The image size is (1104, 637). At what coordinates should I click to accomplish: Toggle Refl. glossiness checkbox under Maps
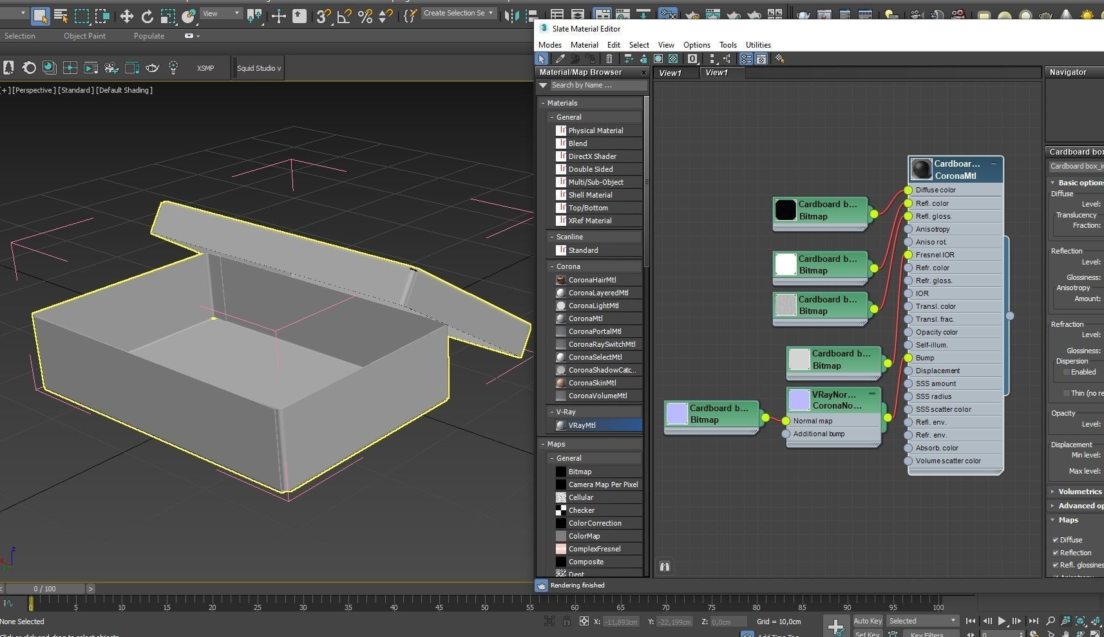coord(1055,565)
